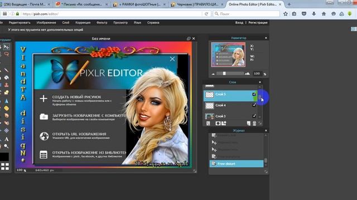Toggle visibility of Слой 5
The height and width of the screenshot is (200, 357).
pos(254,94)
